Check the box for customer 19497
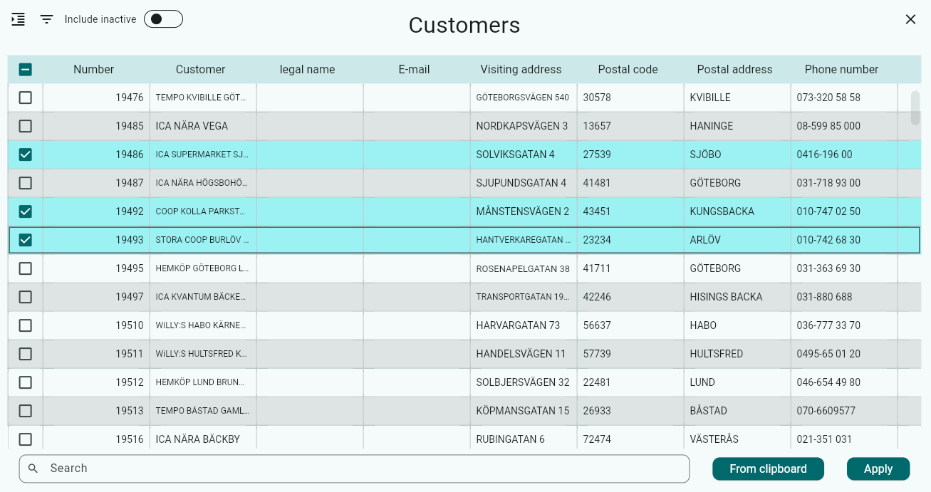The height and width of the screenshot is (492, 931). (x=25, y=297)
